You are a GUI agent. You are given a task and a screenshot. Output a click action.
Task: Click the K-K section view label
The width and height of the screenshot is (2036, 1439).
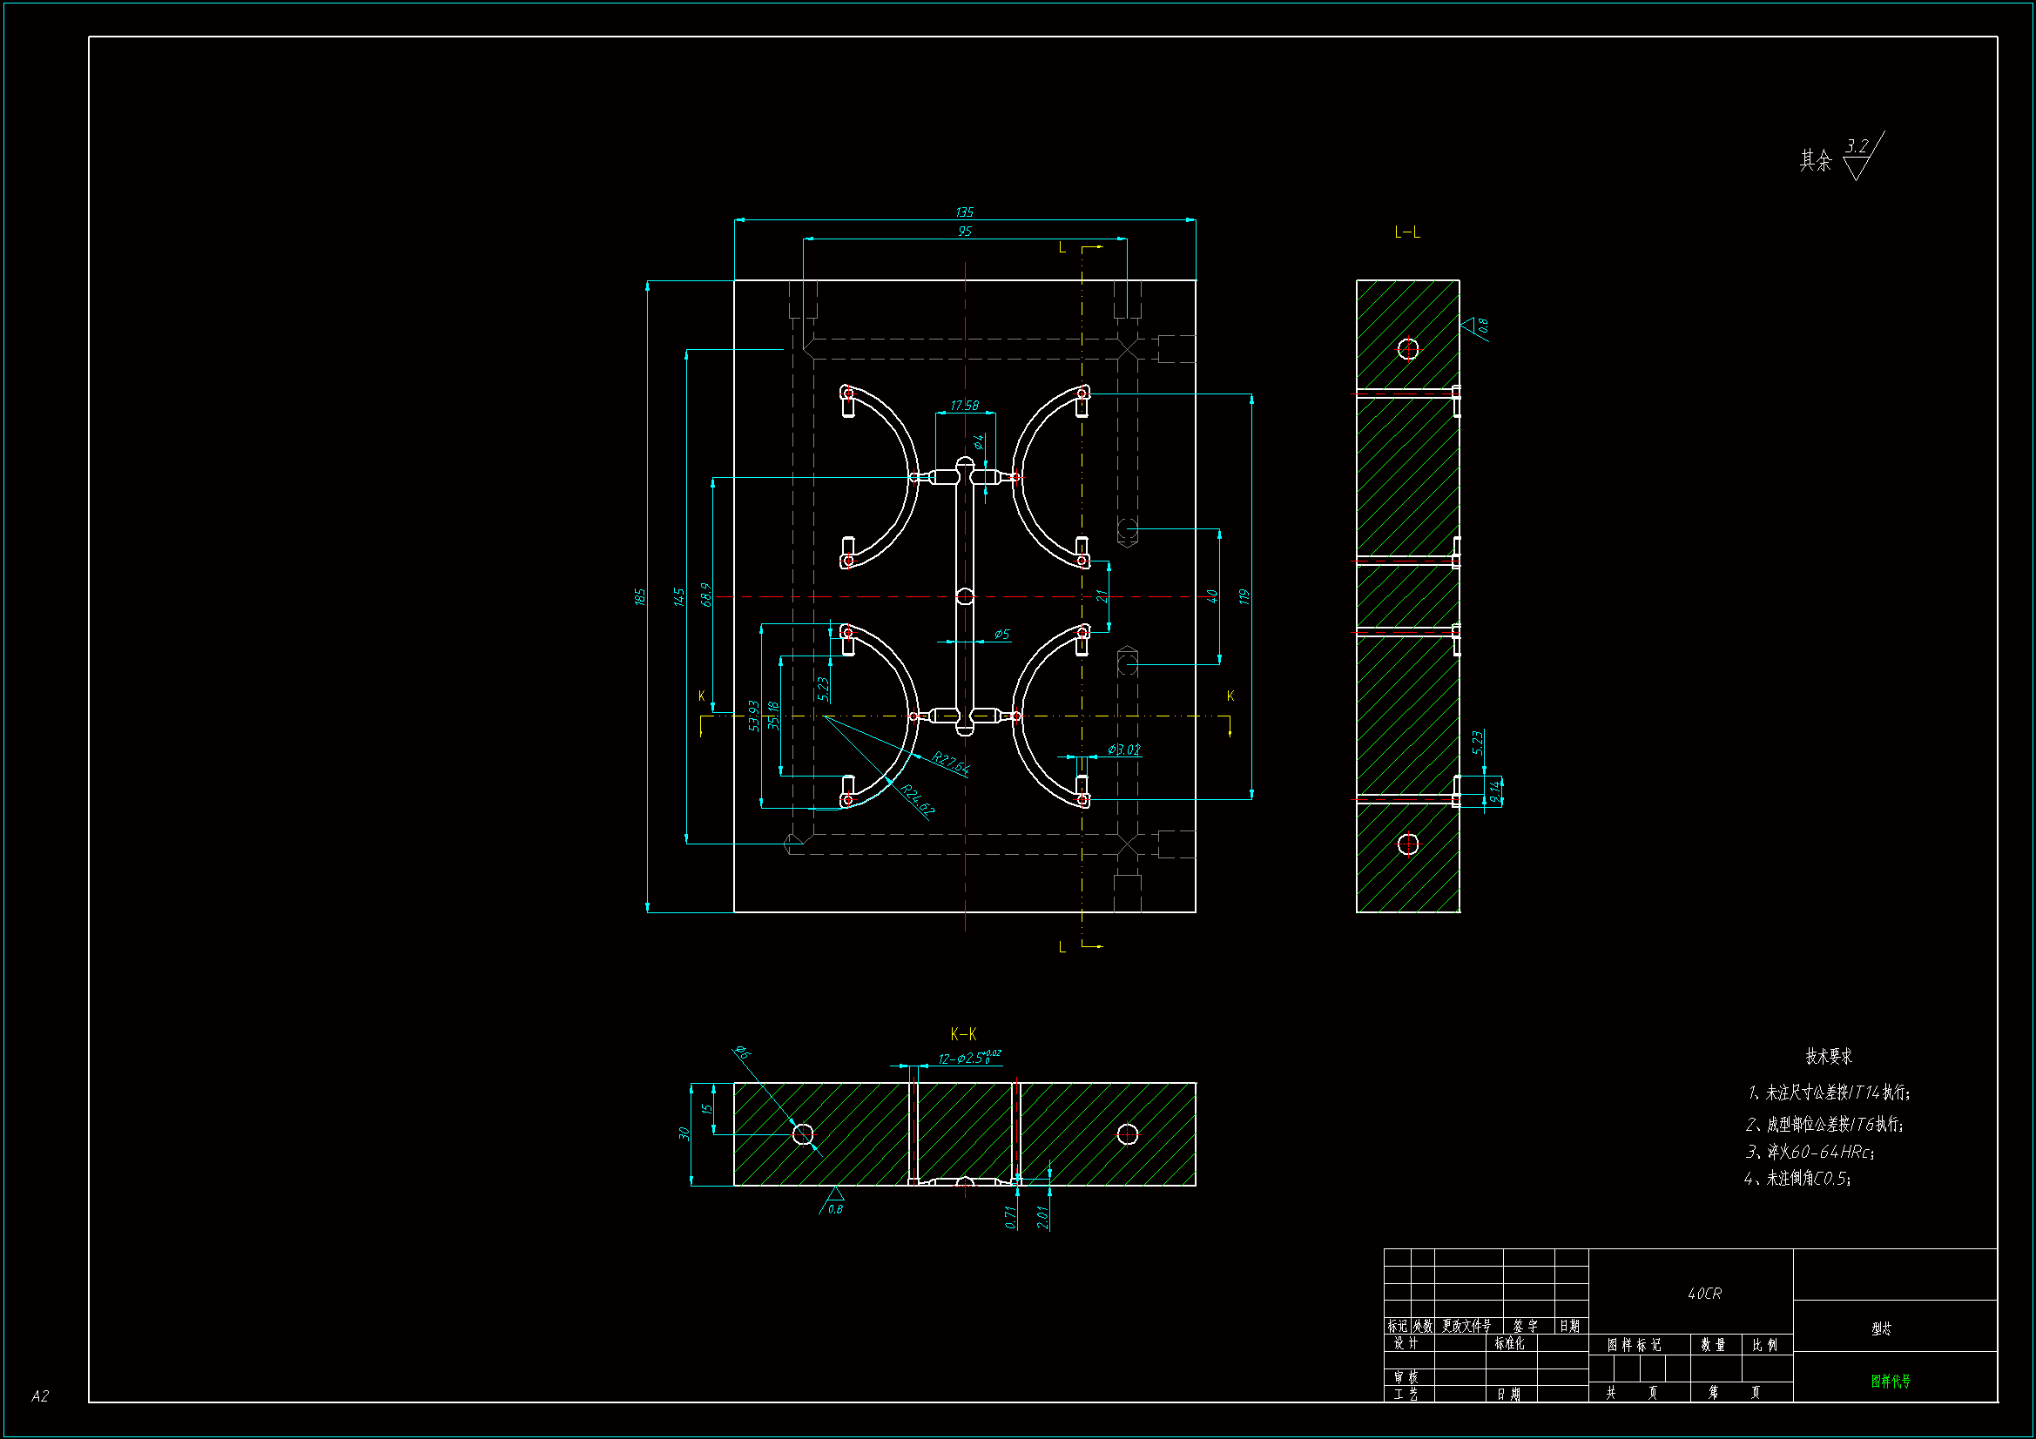tap(963, 1034)
